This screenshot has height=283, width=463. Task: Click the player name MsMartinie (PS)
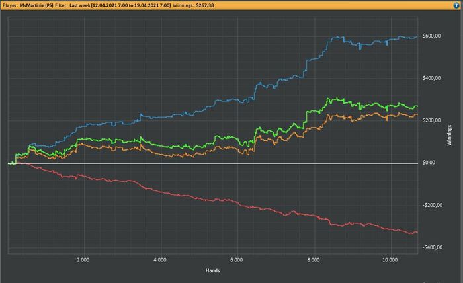[36, 5]
